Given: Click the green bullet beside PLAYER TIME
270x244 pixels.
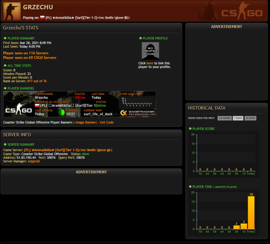Looking at the screenshot, I should coord(190,186).
